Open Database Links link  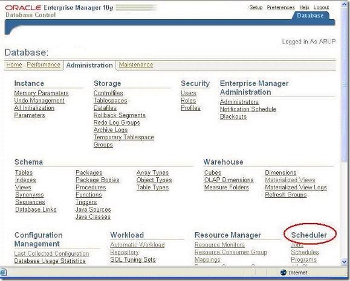click(36, 209)
